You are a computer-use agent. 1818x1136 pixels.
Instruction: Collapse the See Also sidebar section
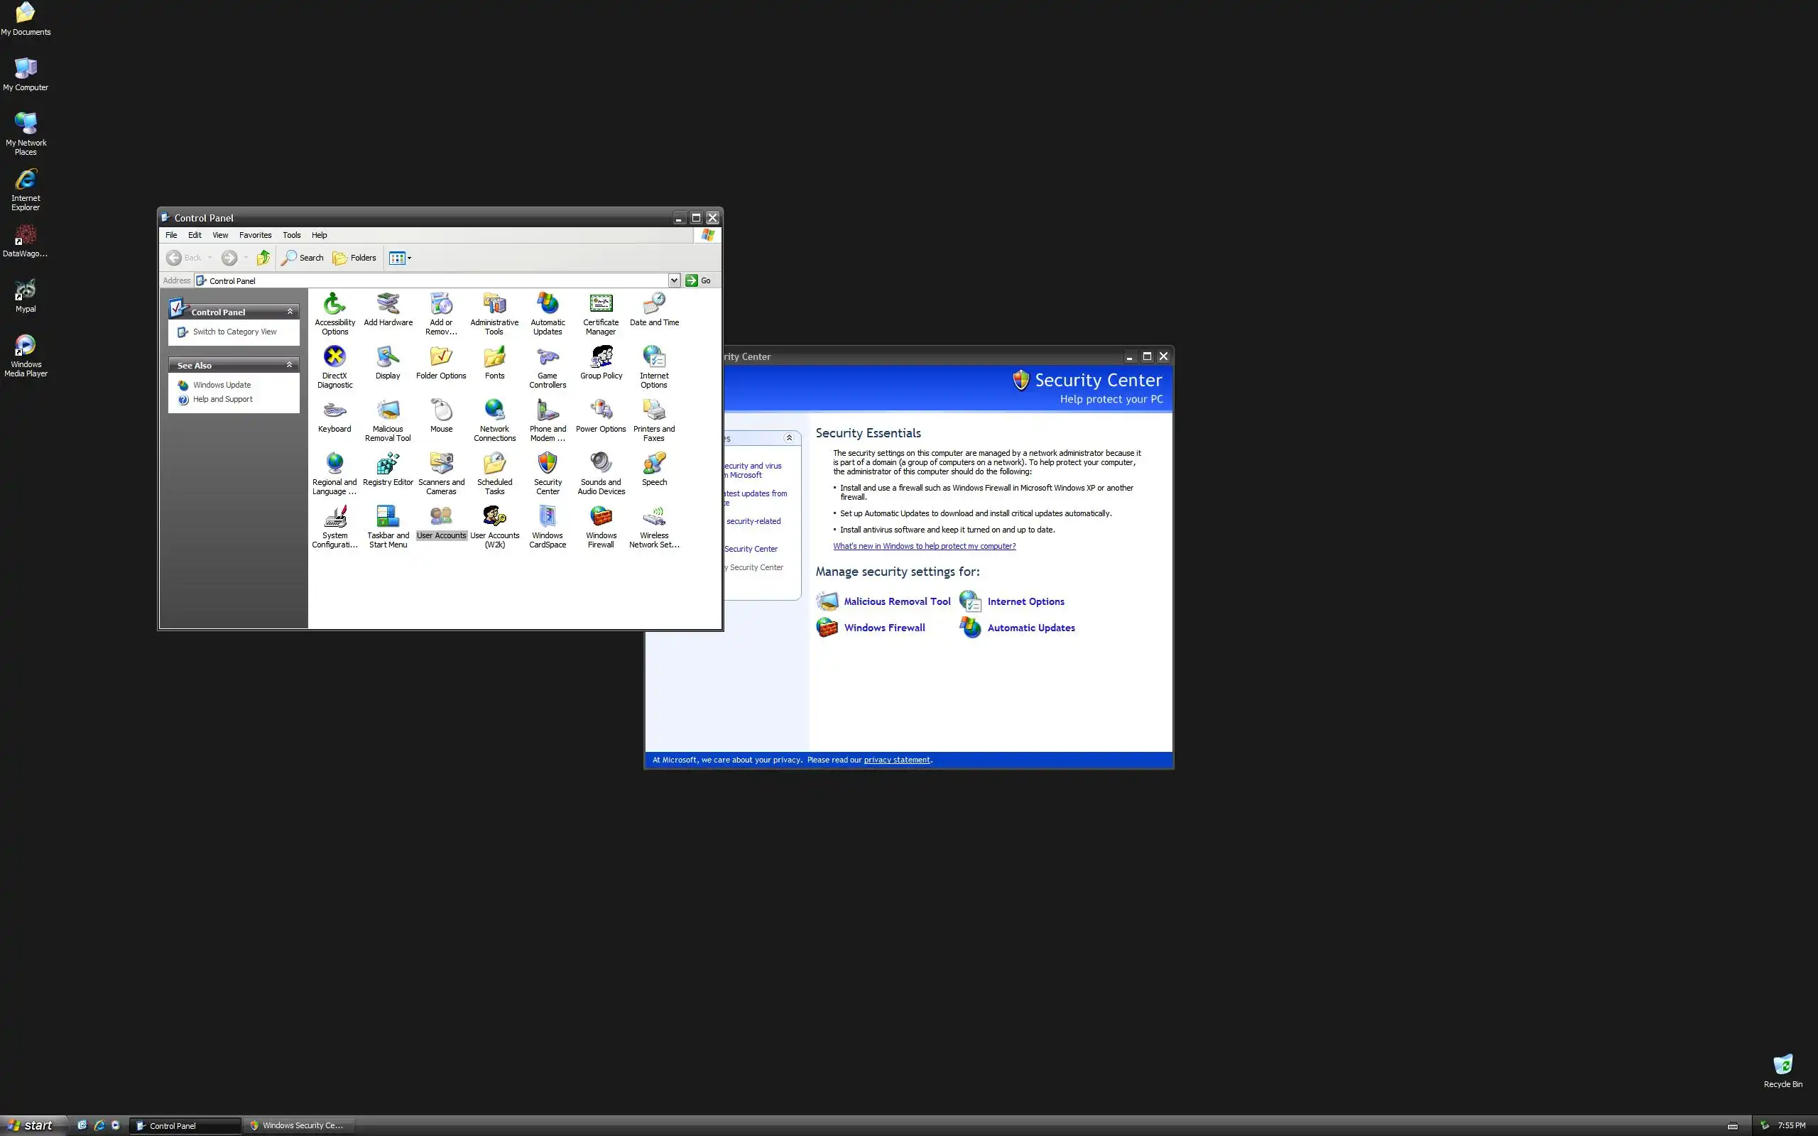pyautogui.click(x=290, y=365)
